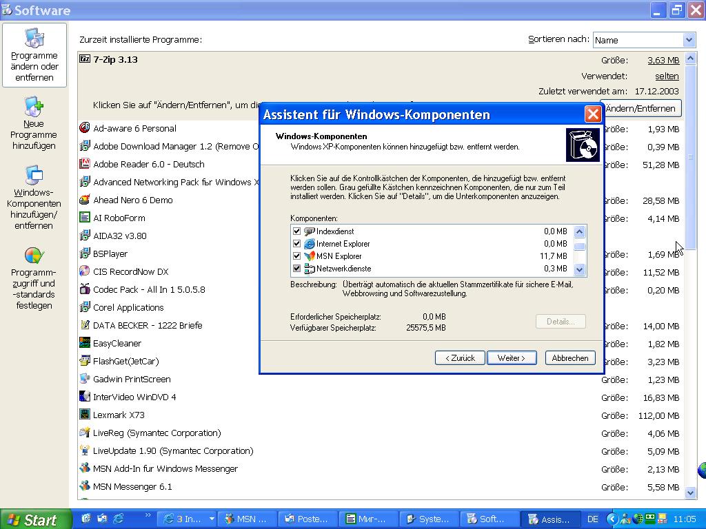Expand hidden system tray icons arrow
Viewport: 706px width, 529px height.
pos(612,519)
